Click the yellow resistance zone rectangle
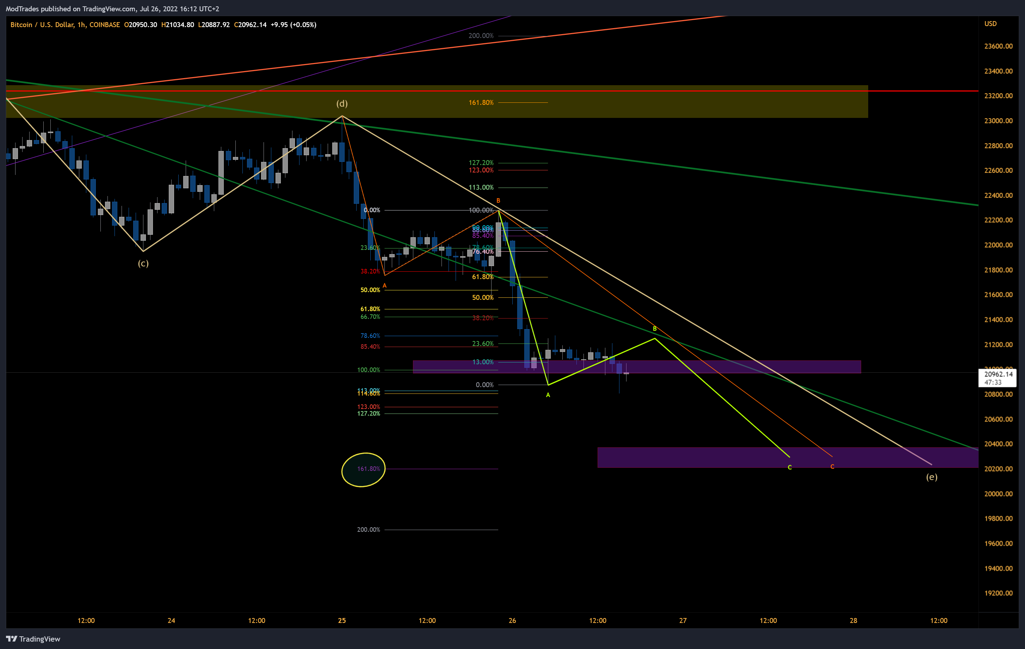The height and width of the screenshot is (649, 1025). 437,102
